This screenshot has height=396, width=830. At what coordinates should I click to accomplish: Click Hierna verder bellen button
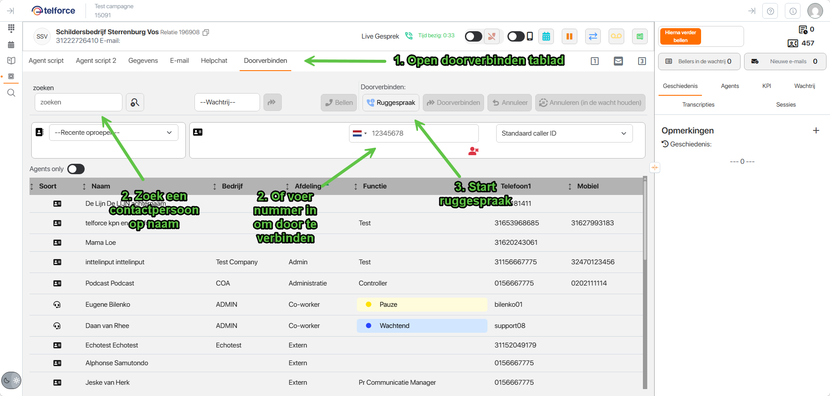pos(680,36)
